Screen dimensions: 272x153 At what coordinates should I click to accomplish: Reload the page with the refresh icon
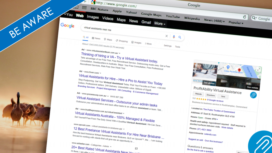pyautogui.click(x=245, y=17)
